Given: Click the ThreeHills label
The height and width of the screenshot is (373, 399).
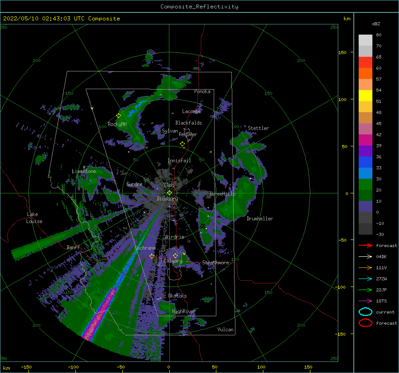Looking at the screenshot, I should [222, 194].
